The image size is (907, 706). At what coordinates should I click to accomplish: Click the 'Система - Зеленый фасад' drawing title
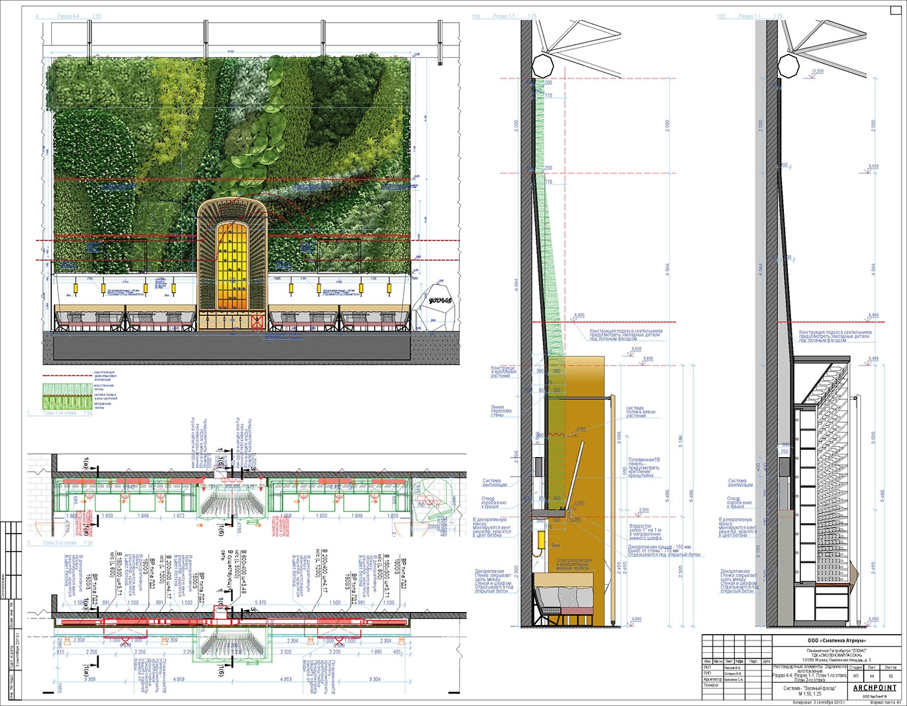809,688
